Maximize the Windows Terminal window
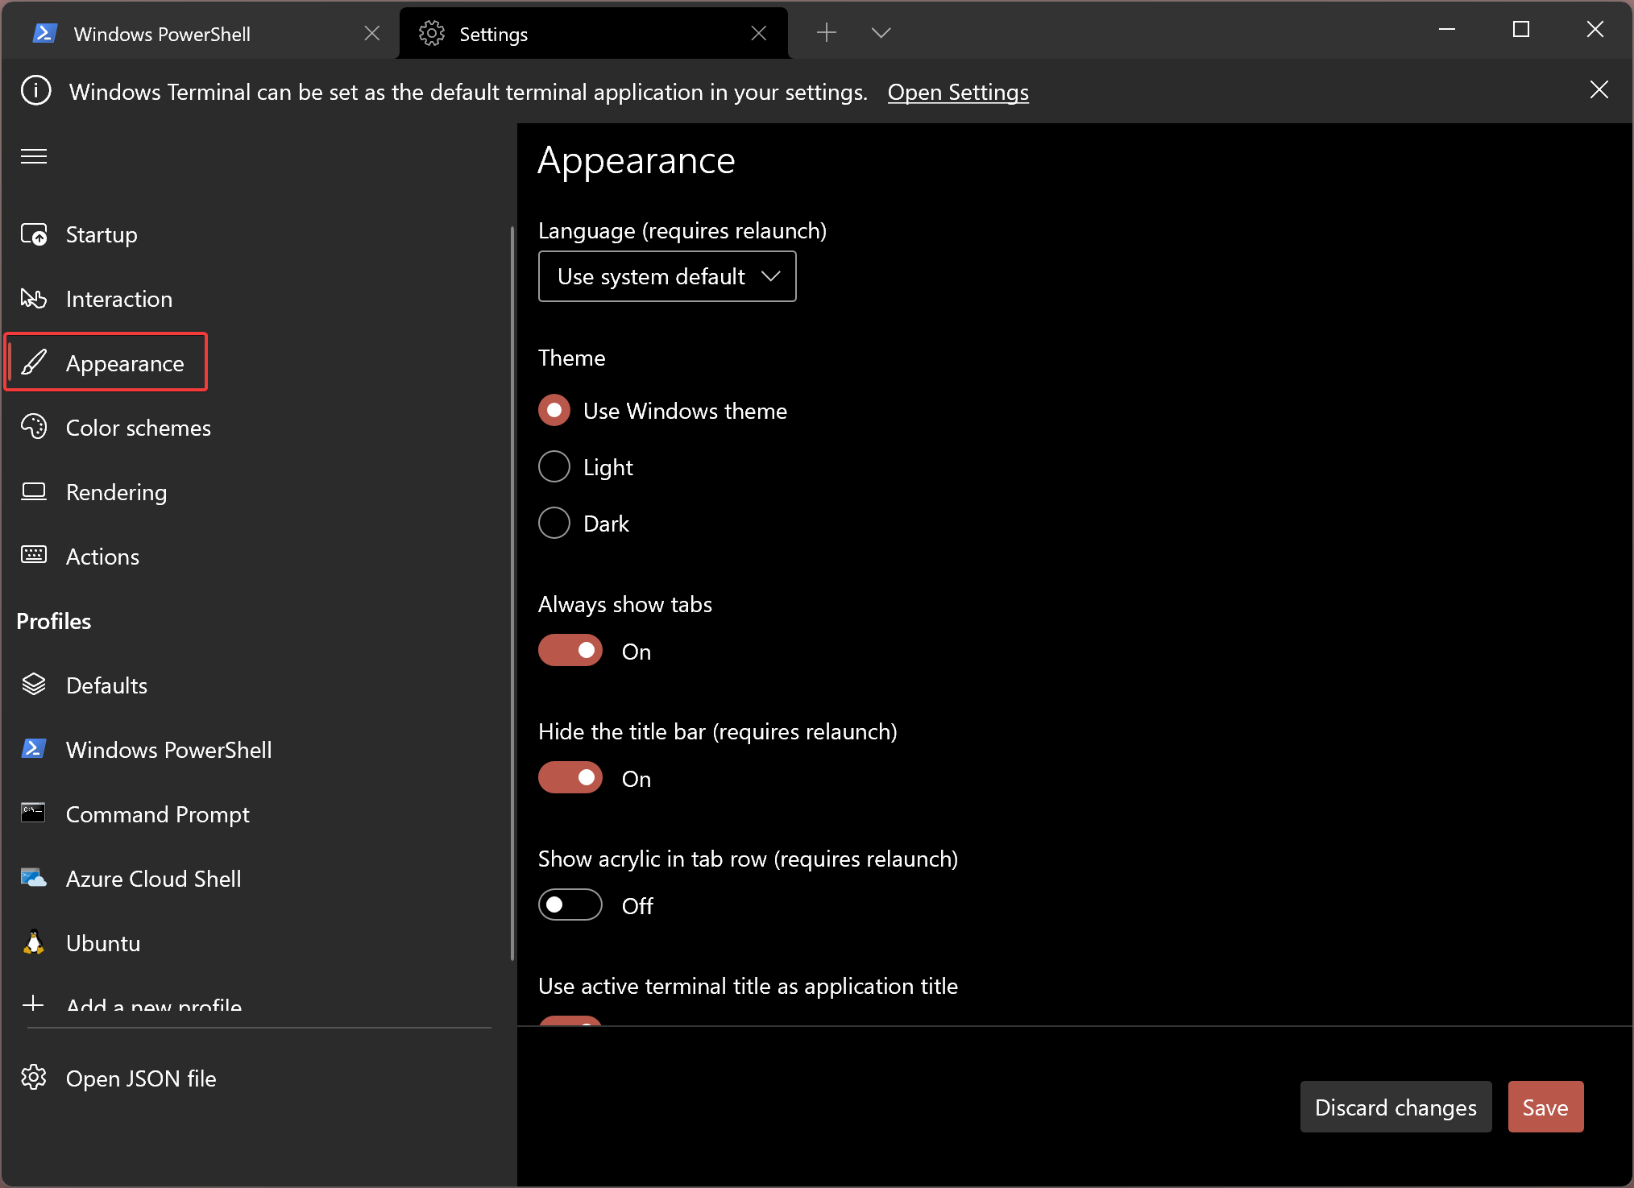This screenshot has height=1188, width=1634. coord(1521,30)
